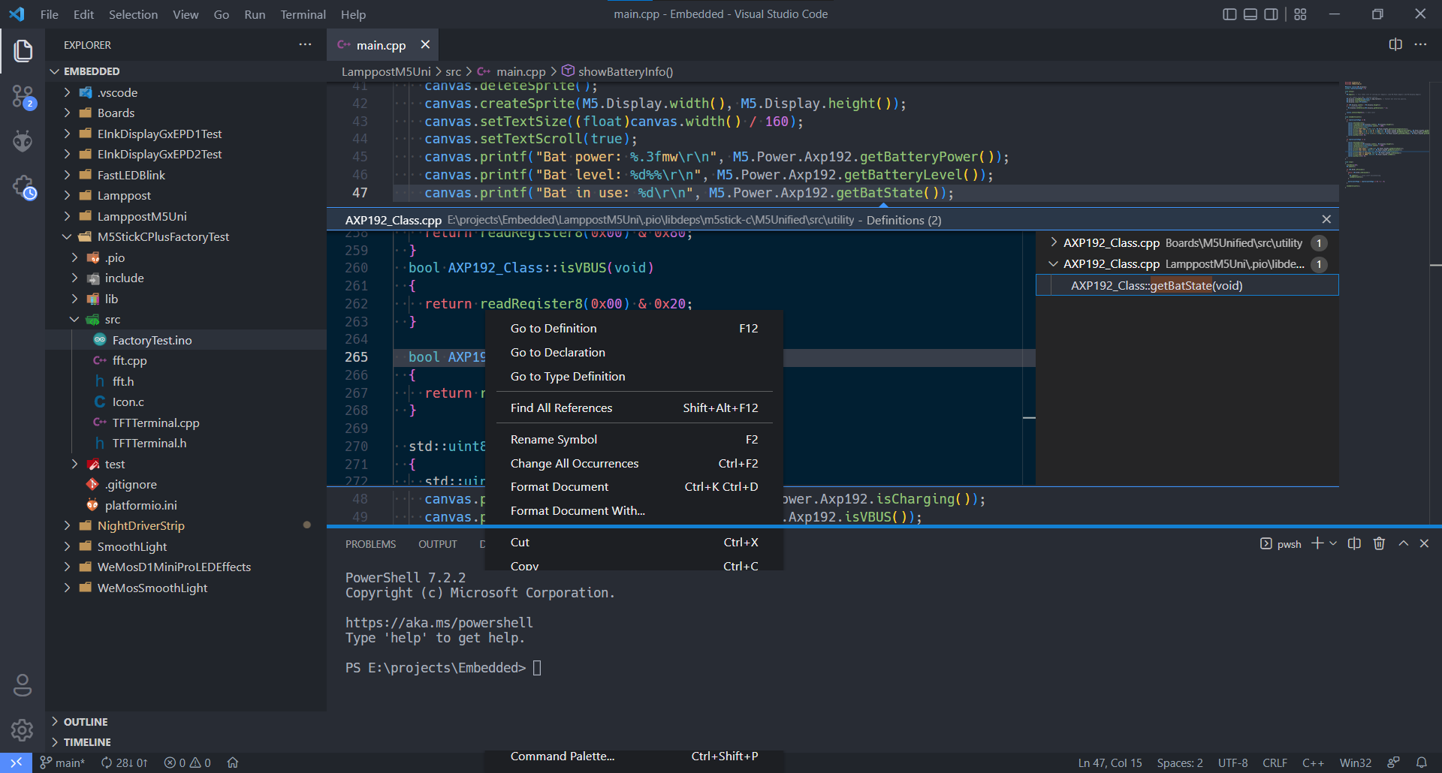
Task: Collapse the src folder
Action: (74, 319)
